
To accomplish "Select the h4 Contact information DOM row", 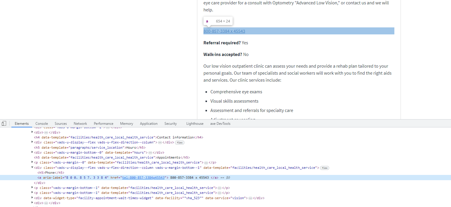I will (x=119, y=137).
